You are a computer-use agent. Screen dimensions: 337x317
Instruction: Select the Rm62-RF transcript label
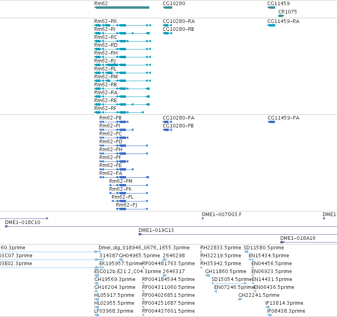click(105, 108)
